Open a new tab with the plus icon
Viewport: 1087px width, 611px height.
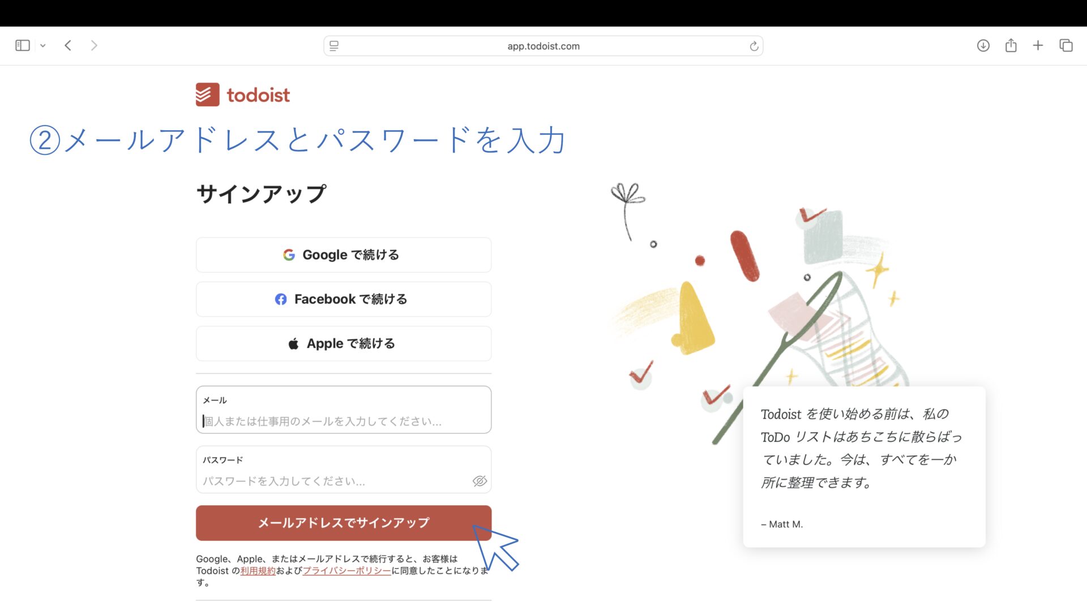point(1038,45)
